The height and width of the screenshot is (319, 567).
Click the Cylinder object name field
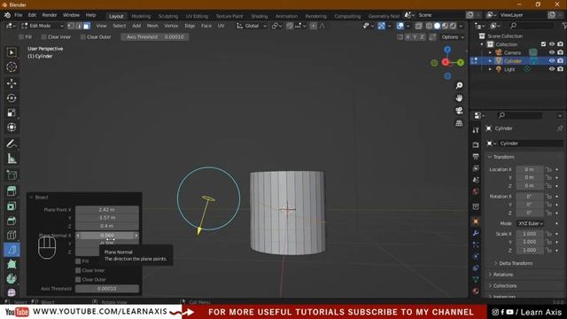pyautogui.click(x=531, y=144)
